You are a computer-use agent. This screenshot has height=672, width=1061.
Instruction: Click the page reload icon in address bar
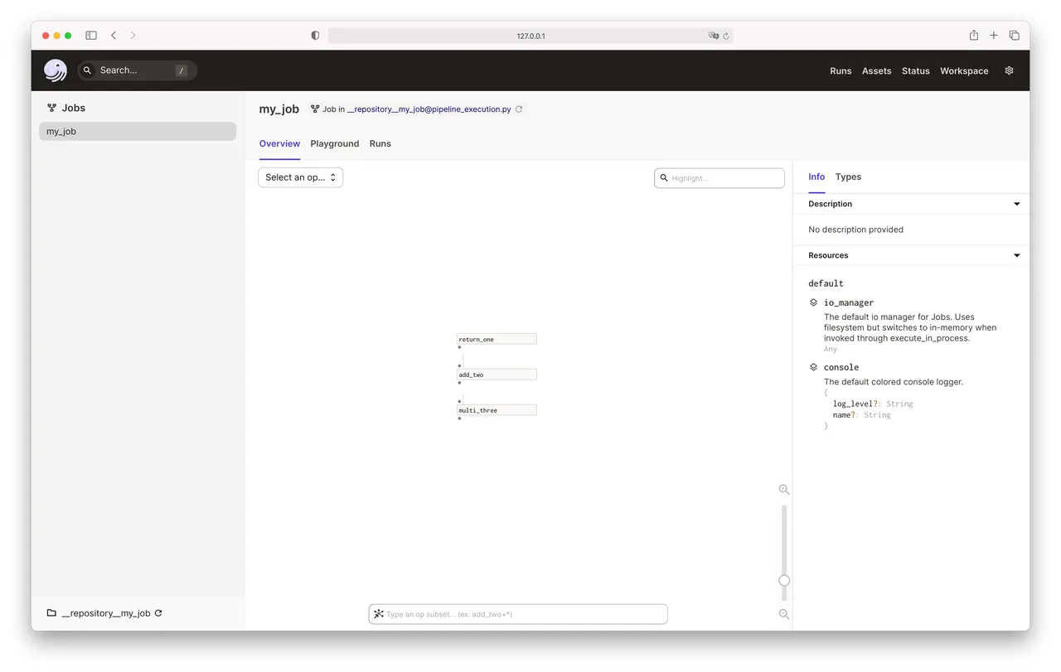[x=726, y=36]
